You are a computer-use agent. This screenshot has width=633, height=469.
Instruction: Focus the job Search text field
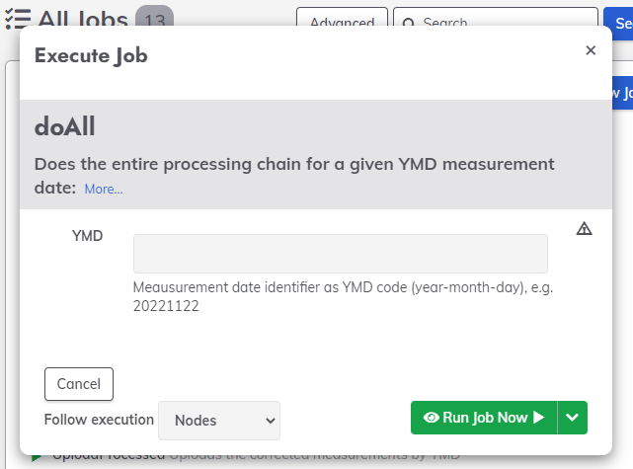496,18
